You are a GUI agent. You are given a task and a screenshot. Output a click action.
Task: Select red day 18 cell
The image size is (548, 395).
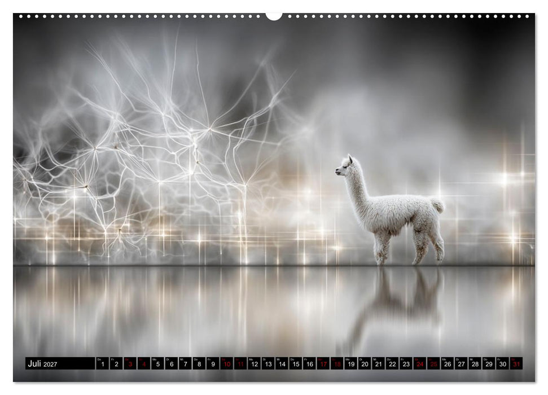coord(337,363)
